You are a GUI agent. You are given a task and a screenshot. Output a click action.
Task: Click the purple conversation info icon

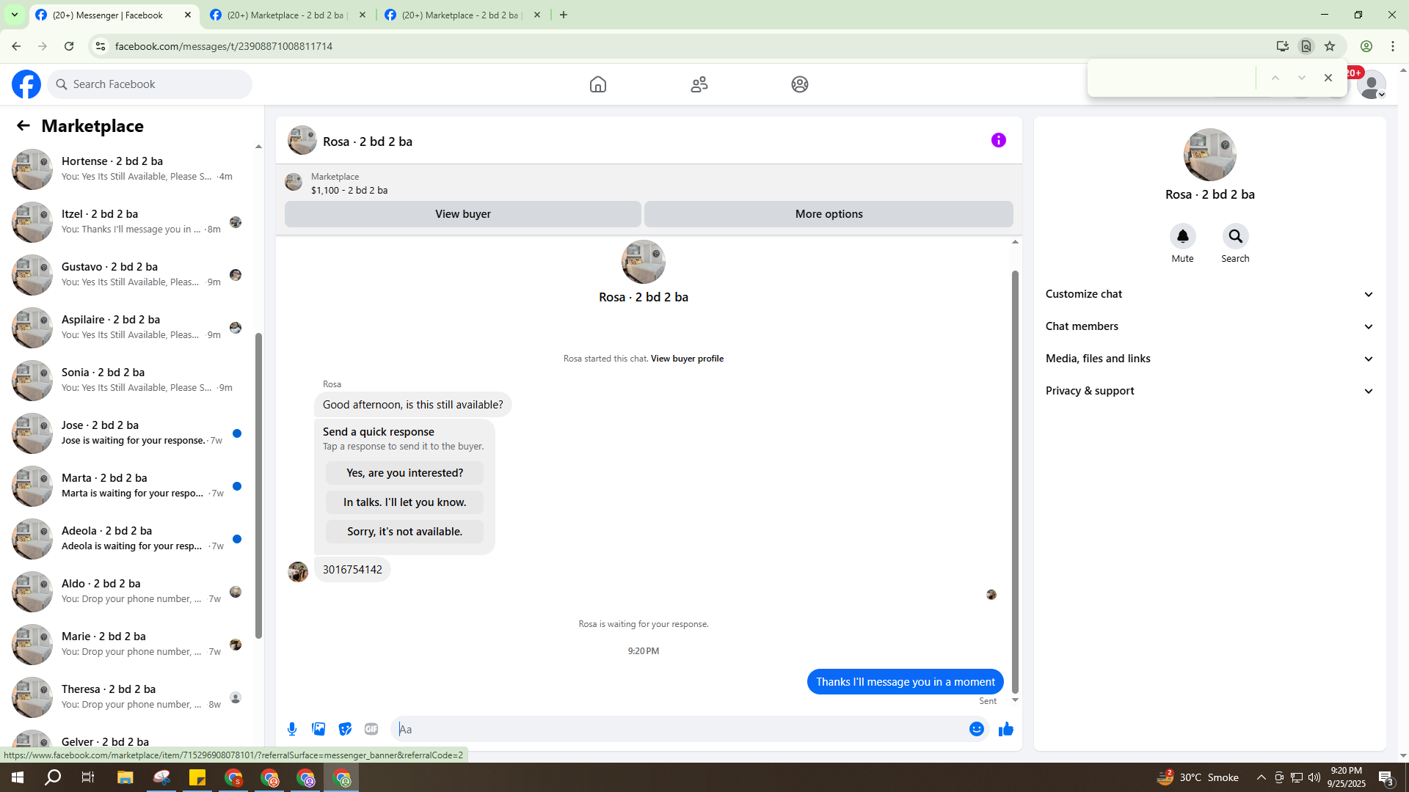tap(998, 140)
